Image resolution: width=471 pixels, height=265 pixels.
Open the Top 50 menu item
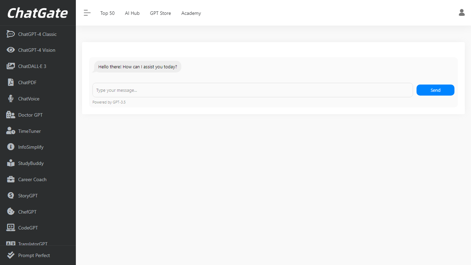(x=107, y=13)
